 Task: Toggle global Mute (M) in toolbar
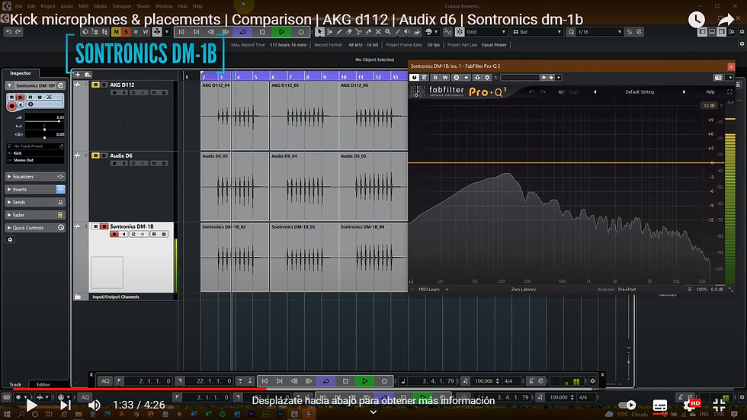(x=116, y=32)
